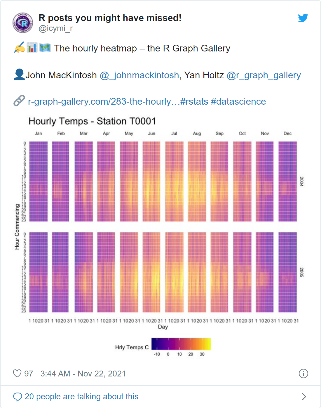The height and width of the screenshot is (408, 321).
Task: Click the bar chart emoji
Action: click(x=32, y=48)
